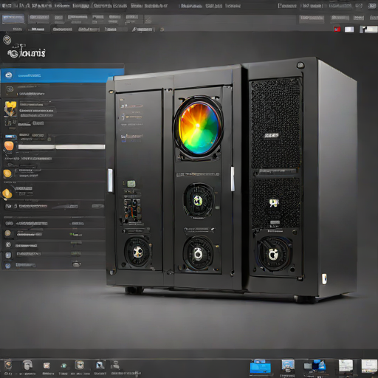
Task: Open the blue folder thumbnail in the bottom bar
Action: click(x=261, y=367)
